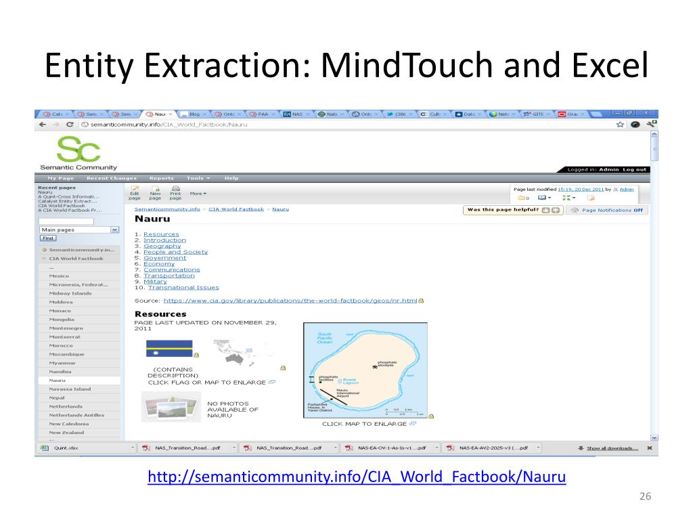Click the sidebar search text box
This screenshot has height=520, width=693.
click(x=66, y=221)
